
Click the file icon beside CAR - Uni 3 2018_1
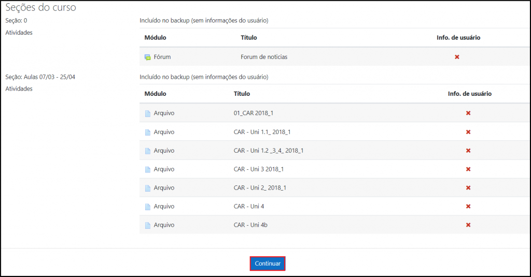click(147, 169)
